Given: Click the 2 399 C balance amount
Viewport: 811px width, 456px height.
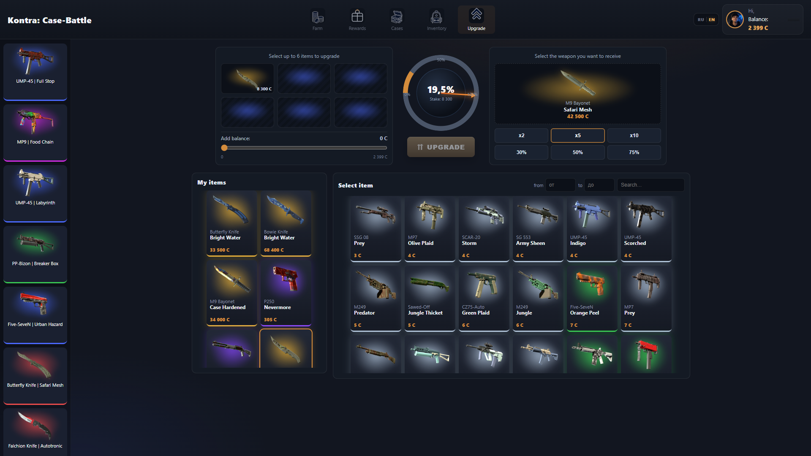Looking at the screenshot, I should 758,28.
